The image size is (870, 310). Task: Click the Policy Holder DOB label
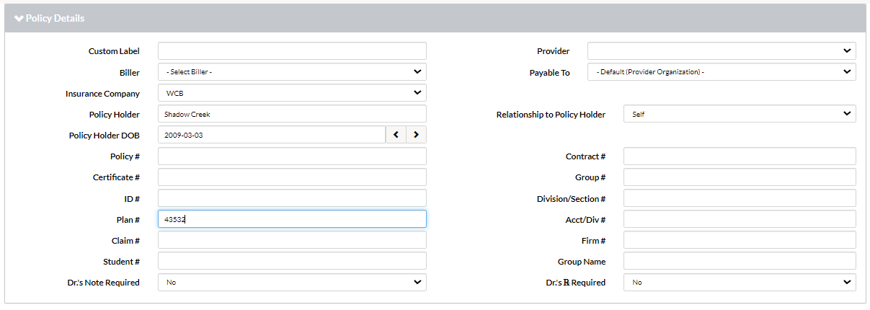point(104,136)
